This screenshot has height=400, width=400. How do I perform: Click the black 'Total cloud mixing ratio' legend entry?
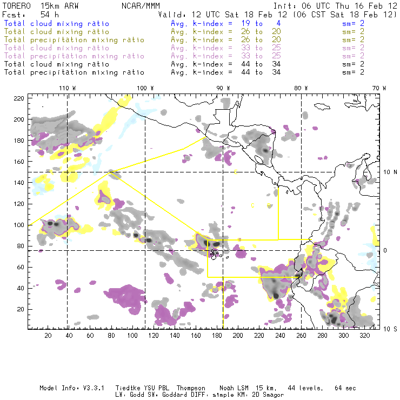click(x=56, y=64)
